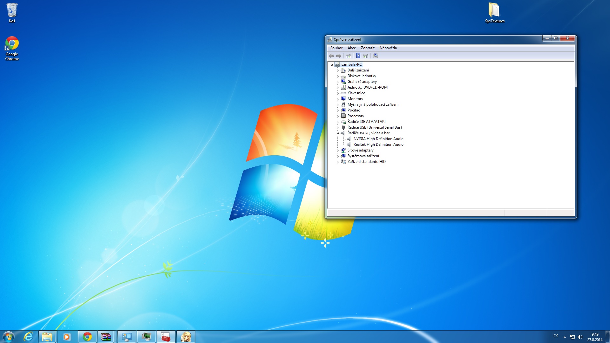Expand the Síťové adaptéry category
The image size is (610, 343).
coord(338,151)
